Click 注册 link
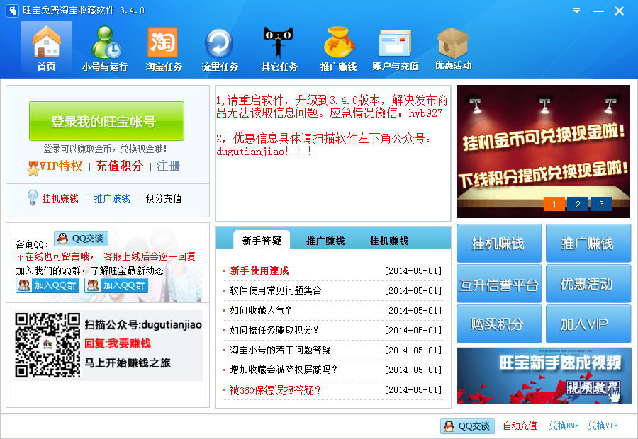The image size is (638, 439). coord(168,166)
